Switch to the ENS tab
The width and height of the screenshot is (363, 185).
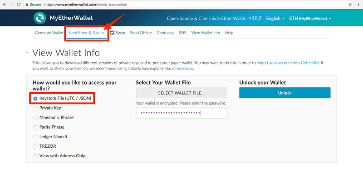pos(182,33)
